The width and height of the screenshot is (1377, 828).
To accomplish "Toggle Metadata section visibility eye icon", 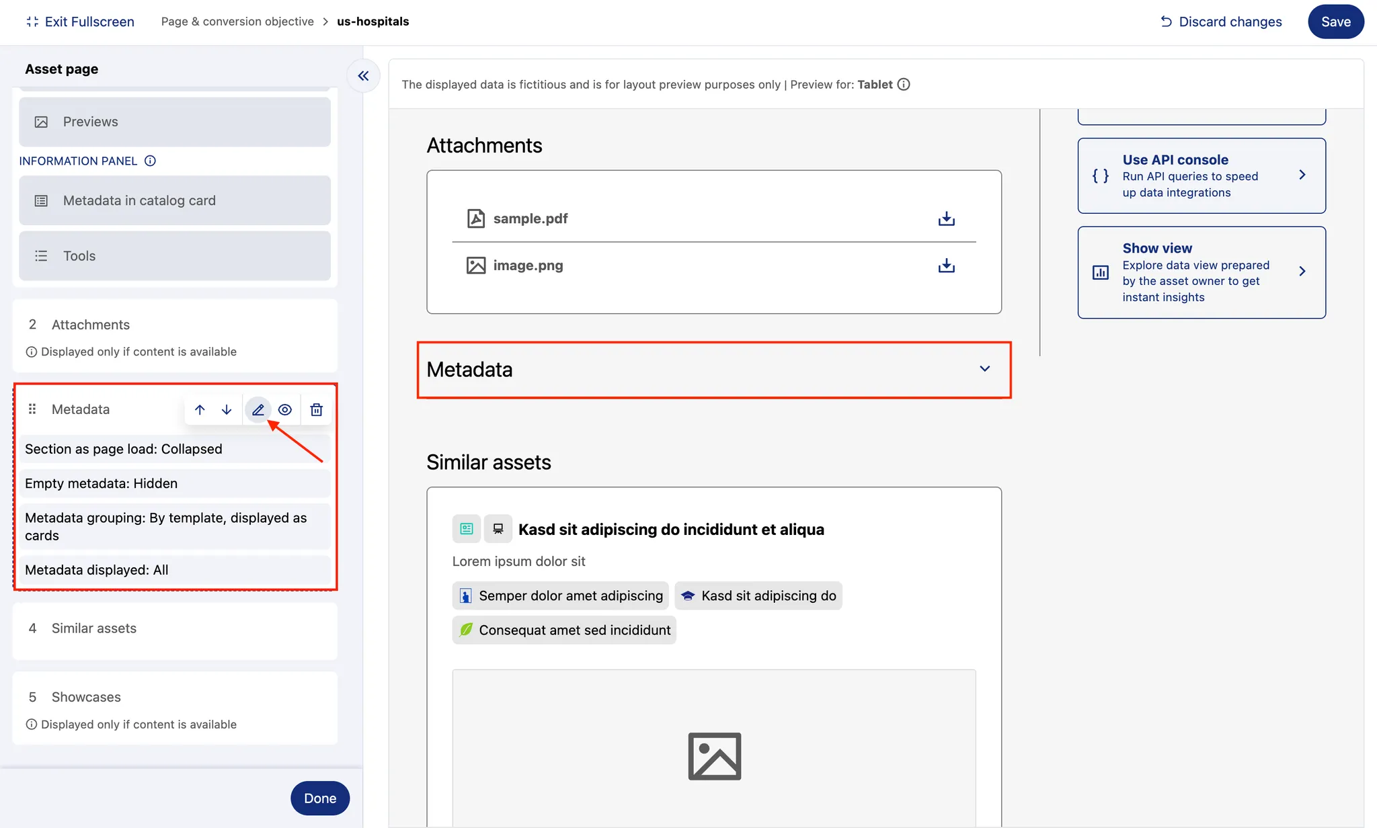I will pyautogui.click(x=285, y=409).
